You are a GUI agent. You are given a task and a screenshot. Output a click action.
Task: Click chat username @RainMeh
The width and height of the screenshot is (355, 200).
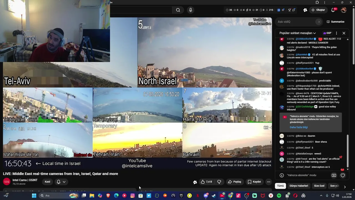click(301, 55)
